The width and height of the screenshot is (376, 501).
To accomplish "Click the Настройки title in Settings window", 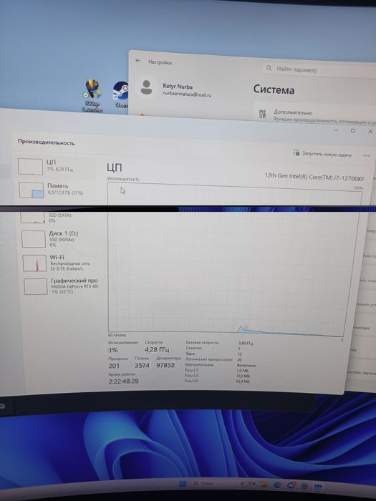I will tap(160, 62).
